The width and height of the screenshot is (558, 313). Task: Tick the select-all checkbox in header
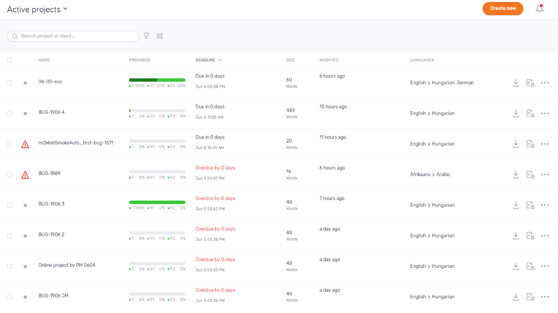tap(10, 60)
